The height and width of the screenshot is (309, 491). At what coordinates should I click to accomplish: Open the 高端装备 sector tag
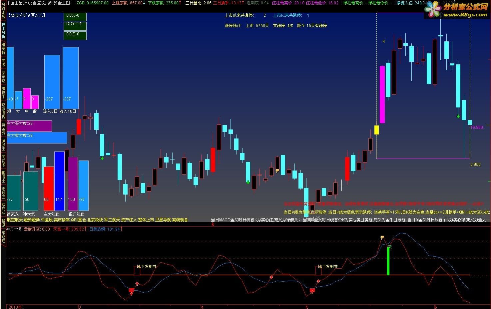coord(180,220)
